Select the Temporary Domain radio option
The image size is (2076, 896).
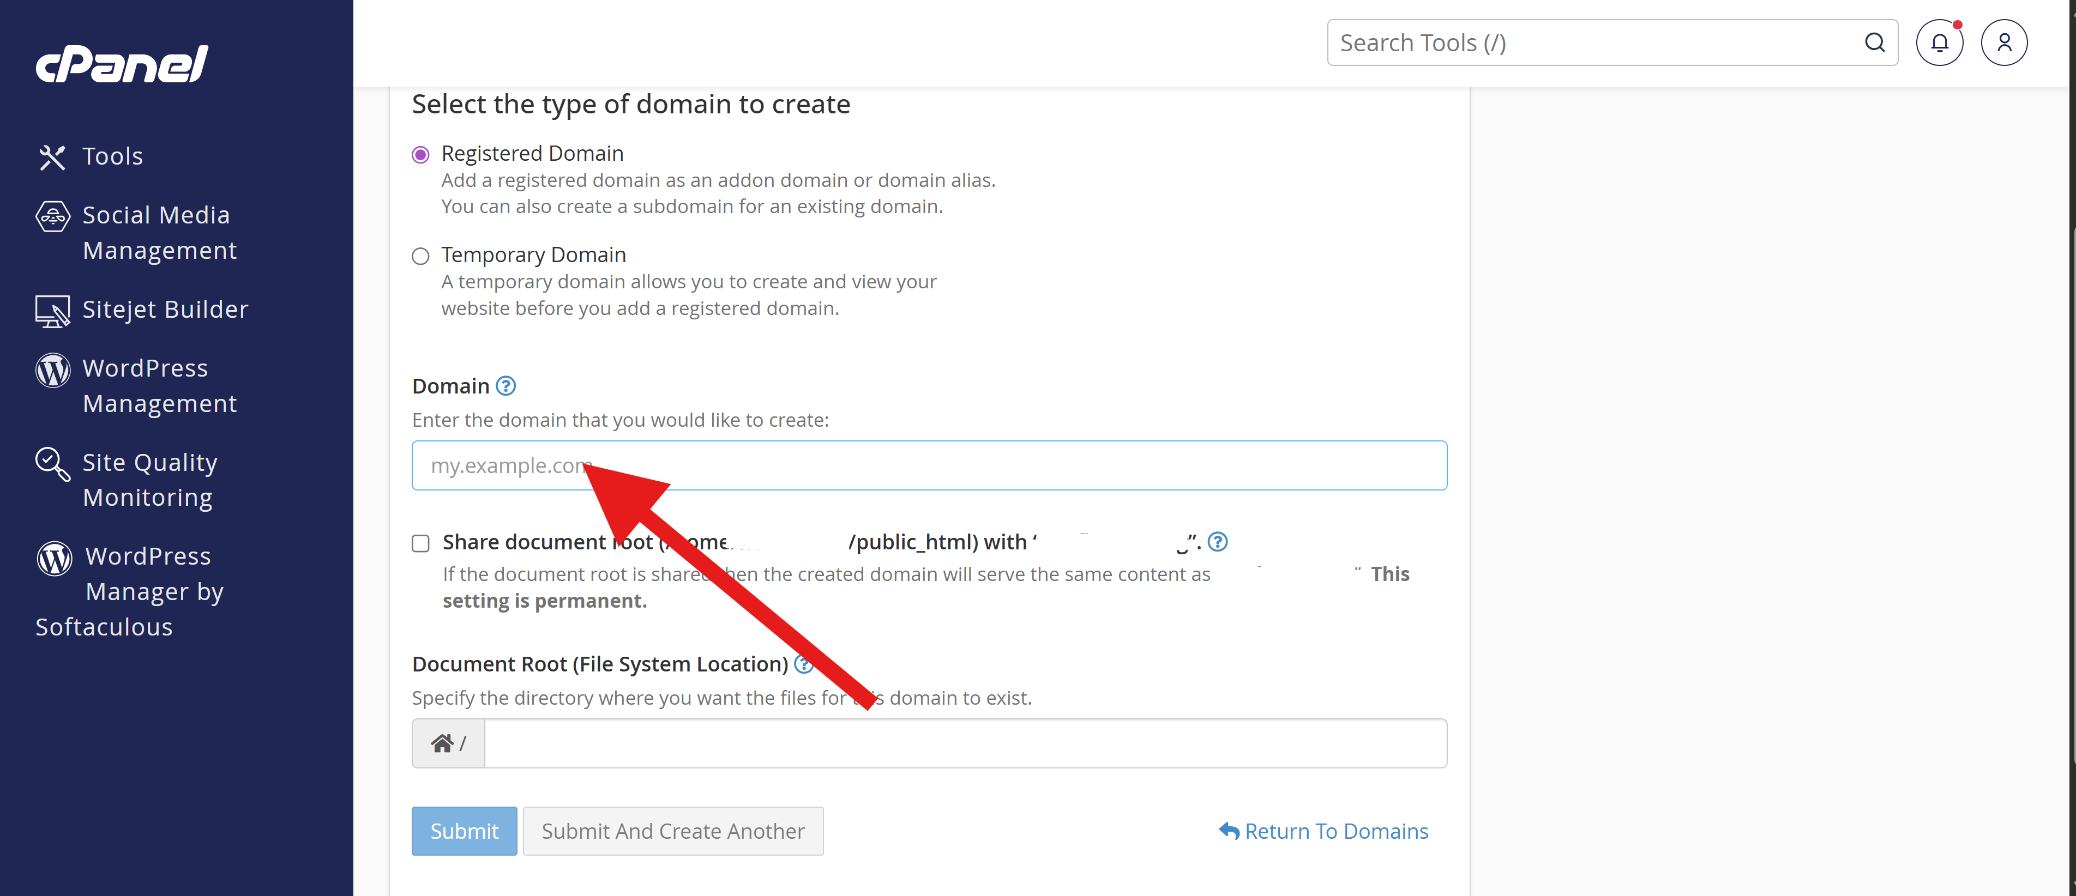pos(420,256)
